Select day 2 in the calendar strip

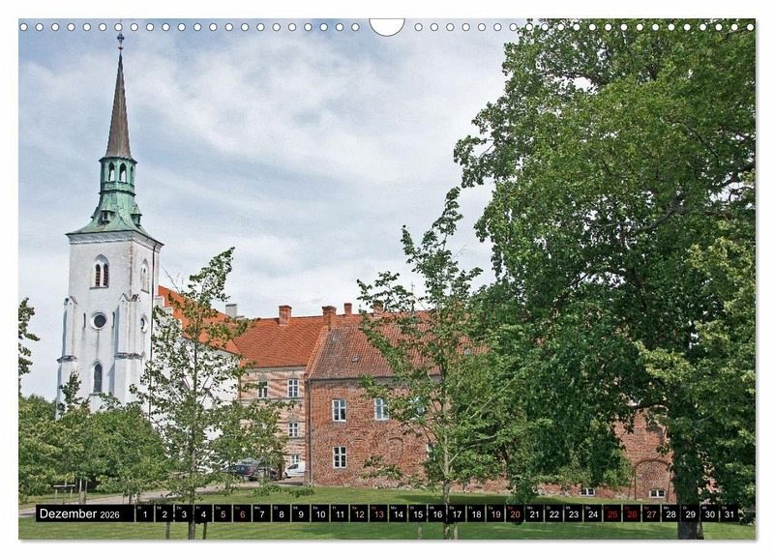pyautogui.click(x=164, y=514)
